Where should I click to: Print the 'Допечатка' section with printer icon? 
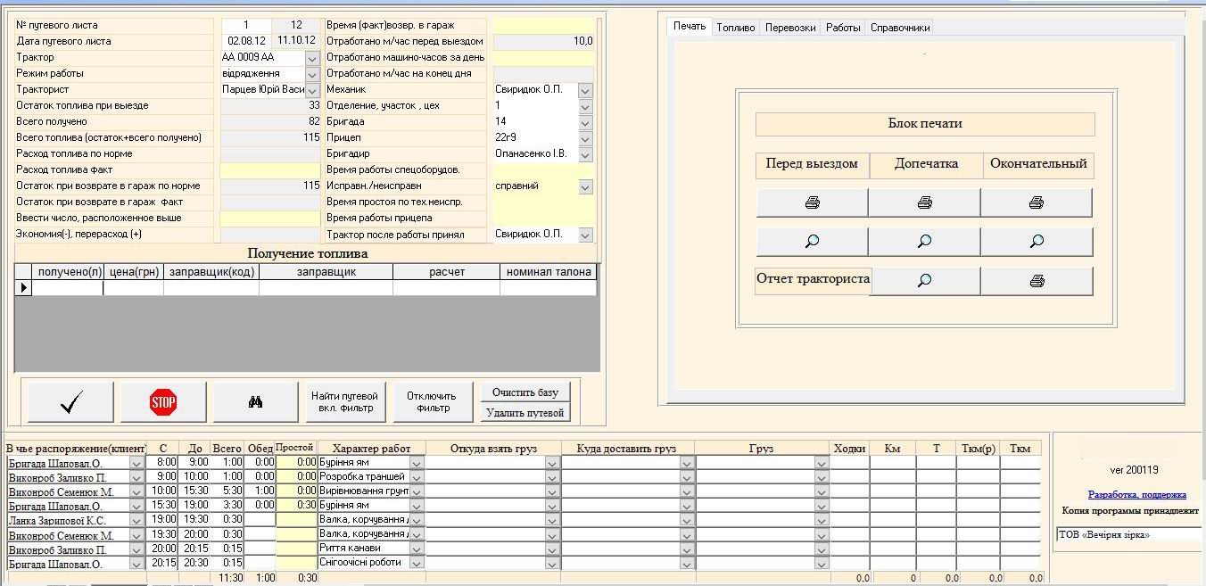(924, 203)
